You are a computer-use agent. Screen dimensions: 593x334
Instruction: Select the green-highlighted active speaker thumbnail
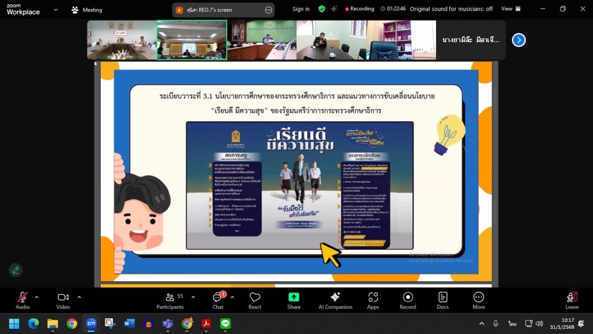pyautogui.click(x=192, y=40)
